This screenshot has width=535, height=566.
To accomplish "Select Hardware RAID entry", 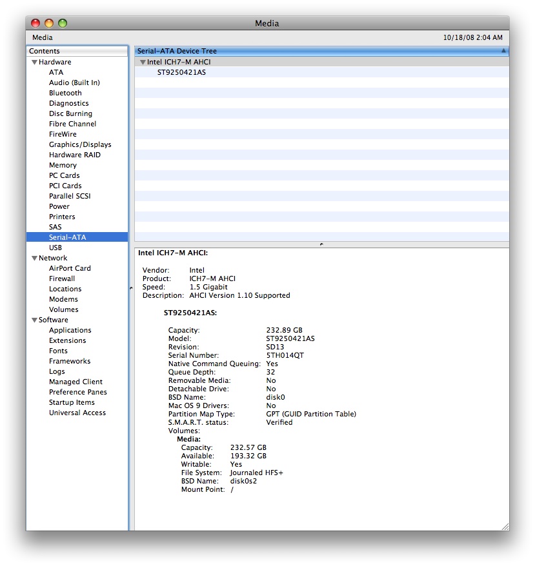I will pyautogui.click(x=75, y=155).
